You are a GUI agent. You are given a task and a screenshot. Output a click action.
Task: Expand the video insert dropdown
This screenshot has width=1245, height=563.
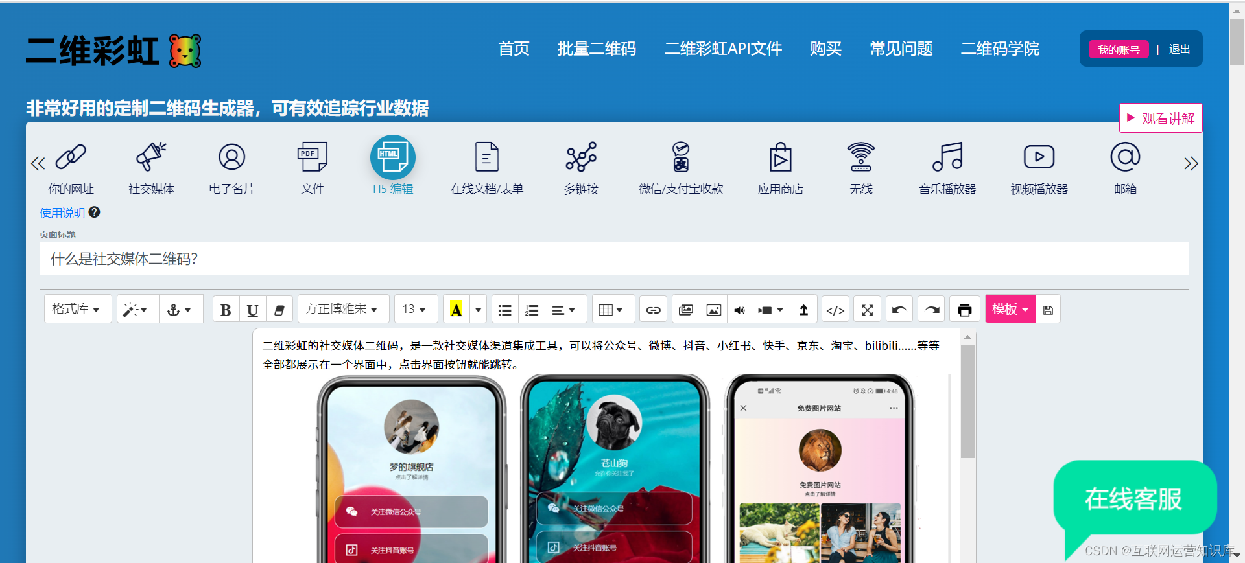click(772, 310)
